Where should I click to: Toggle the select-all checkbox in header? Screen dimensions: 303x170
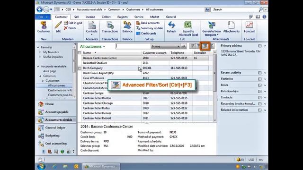[79, 52]
